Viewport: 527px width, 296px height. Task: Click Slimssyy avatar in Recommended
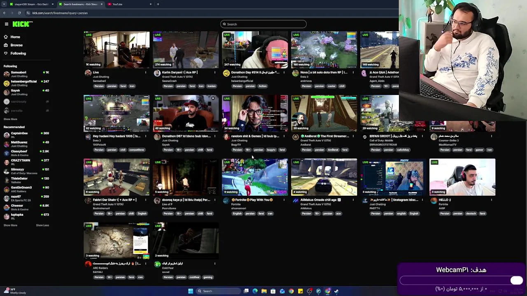point(6,171)
